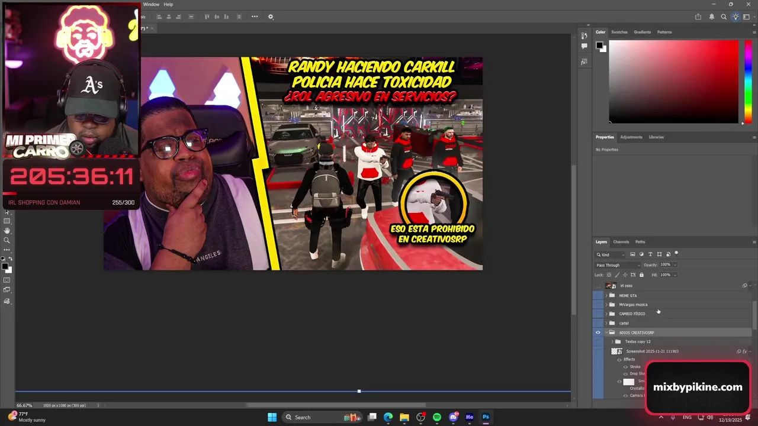Viewport: 758px width, 426px height.
Task: Open the collapsed Styles fx panel icon
Action: 584,62
